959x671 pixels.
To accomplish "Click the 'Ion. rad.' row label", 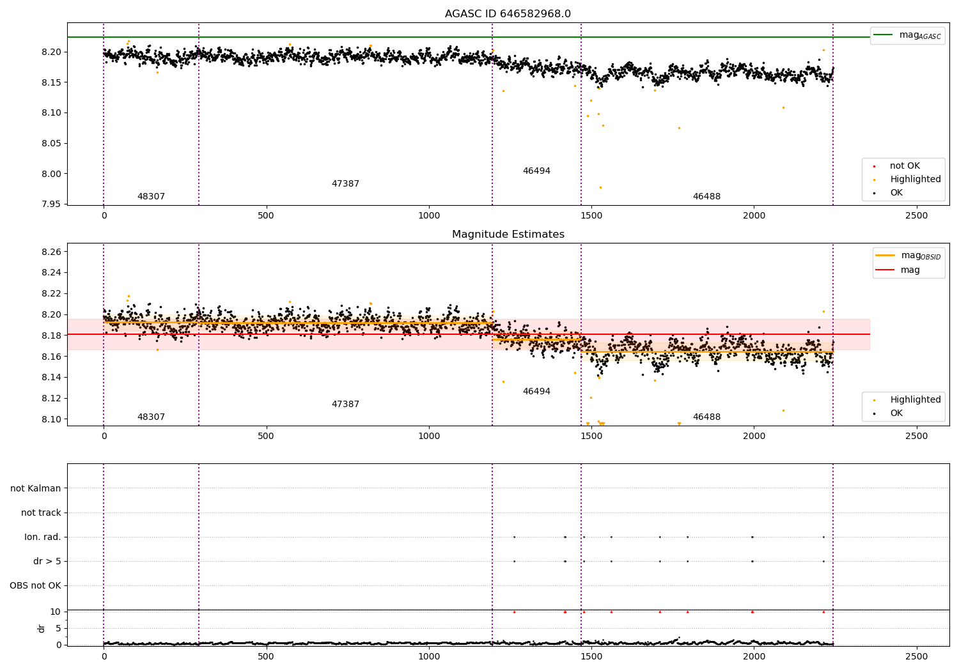I will (43, 537).
